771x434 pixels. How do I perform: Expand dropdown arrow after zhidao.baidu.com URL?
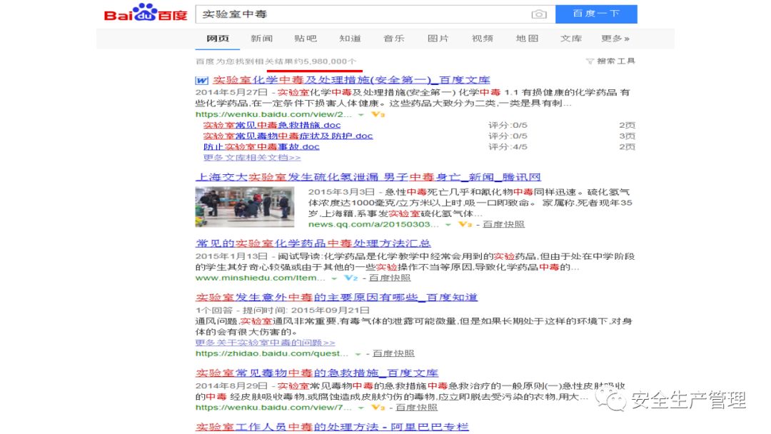358,354
